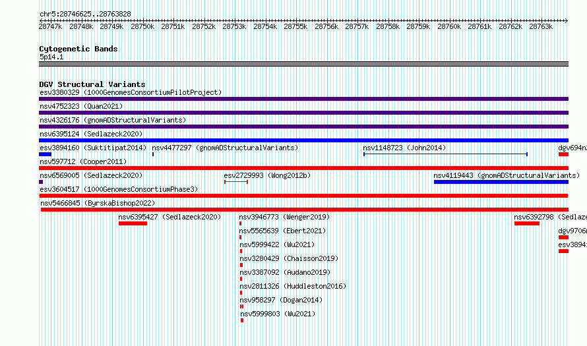Select the 5p14.1 band label

coord(51,57)
